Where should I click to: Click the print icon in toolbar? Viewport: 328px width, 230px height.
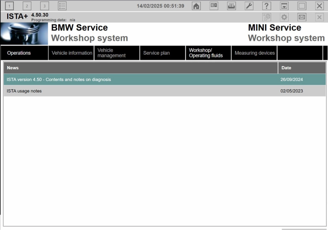(x=231, y=6)
